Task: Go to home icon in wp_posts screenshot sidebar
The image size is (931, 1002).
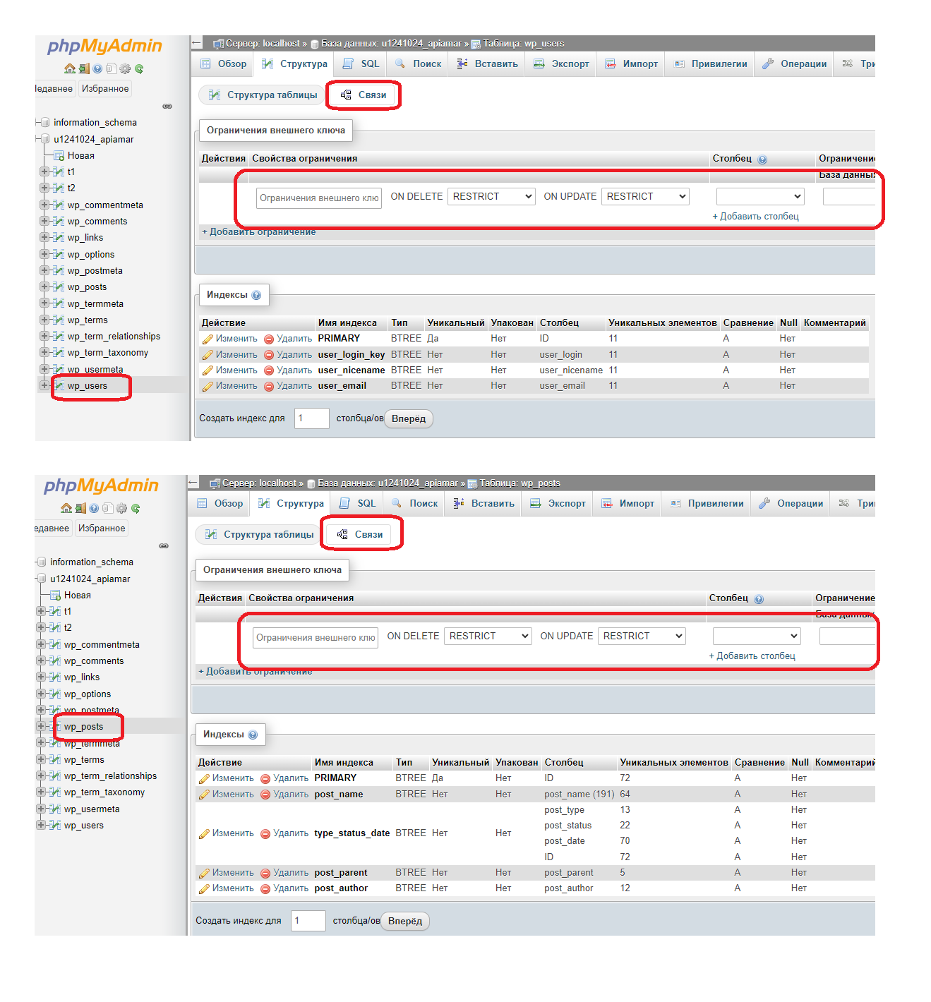Action: 66,508
